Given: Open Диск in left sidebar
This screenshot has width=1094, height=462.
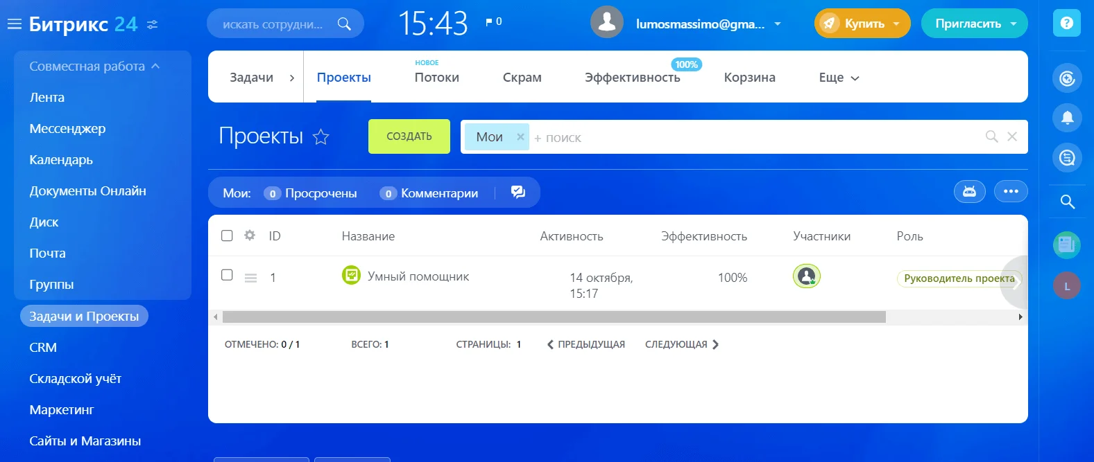Looking at the screenshot, I should click(44, 222).
